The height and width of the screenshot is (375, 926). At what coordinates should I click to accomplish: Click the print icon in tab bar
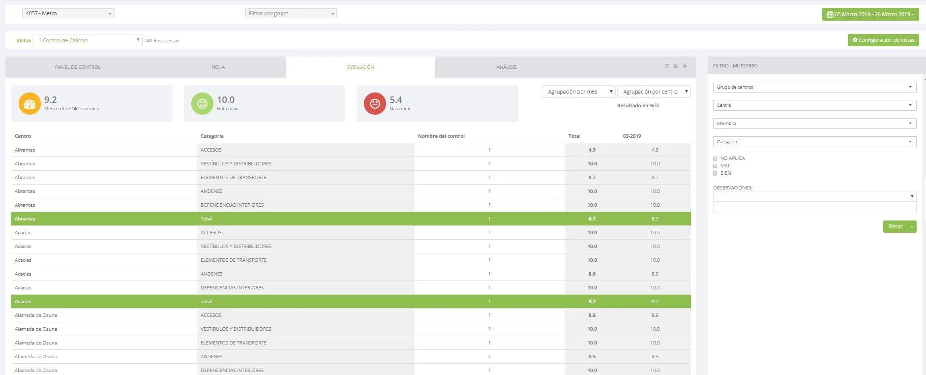(676, 66)
